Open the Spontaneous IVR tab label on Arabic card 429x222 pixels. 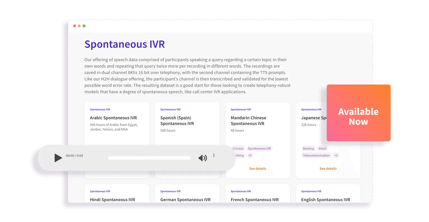100,109
